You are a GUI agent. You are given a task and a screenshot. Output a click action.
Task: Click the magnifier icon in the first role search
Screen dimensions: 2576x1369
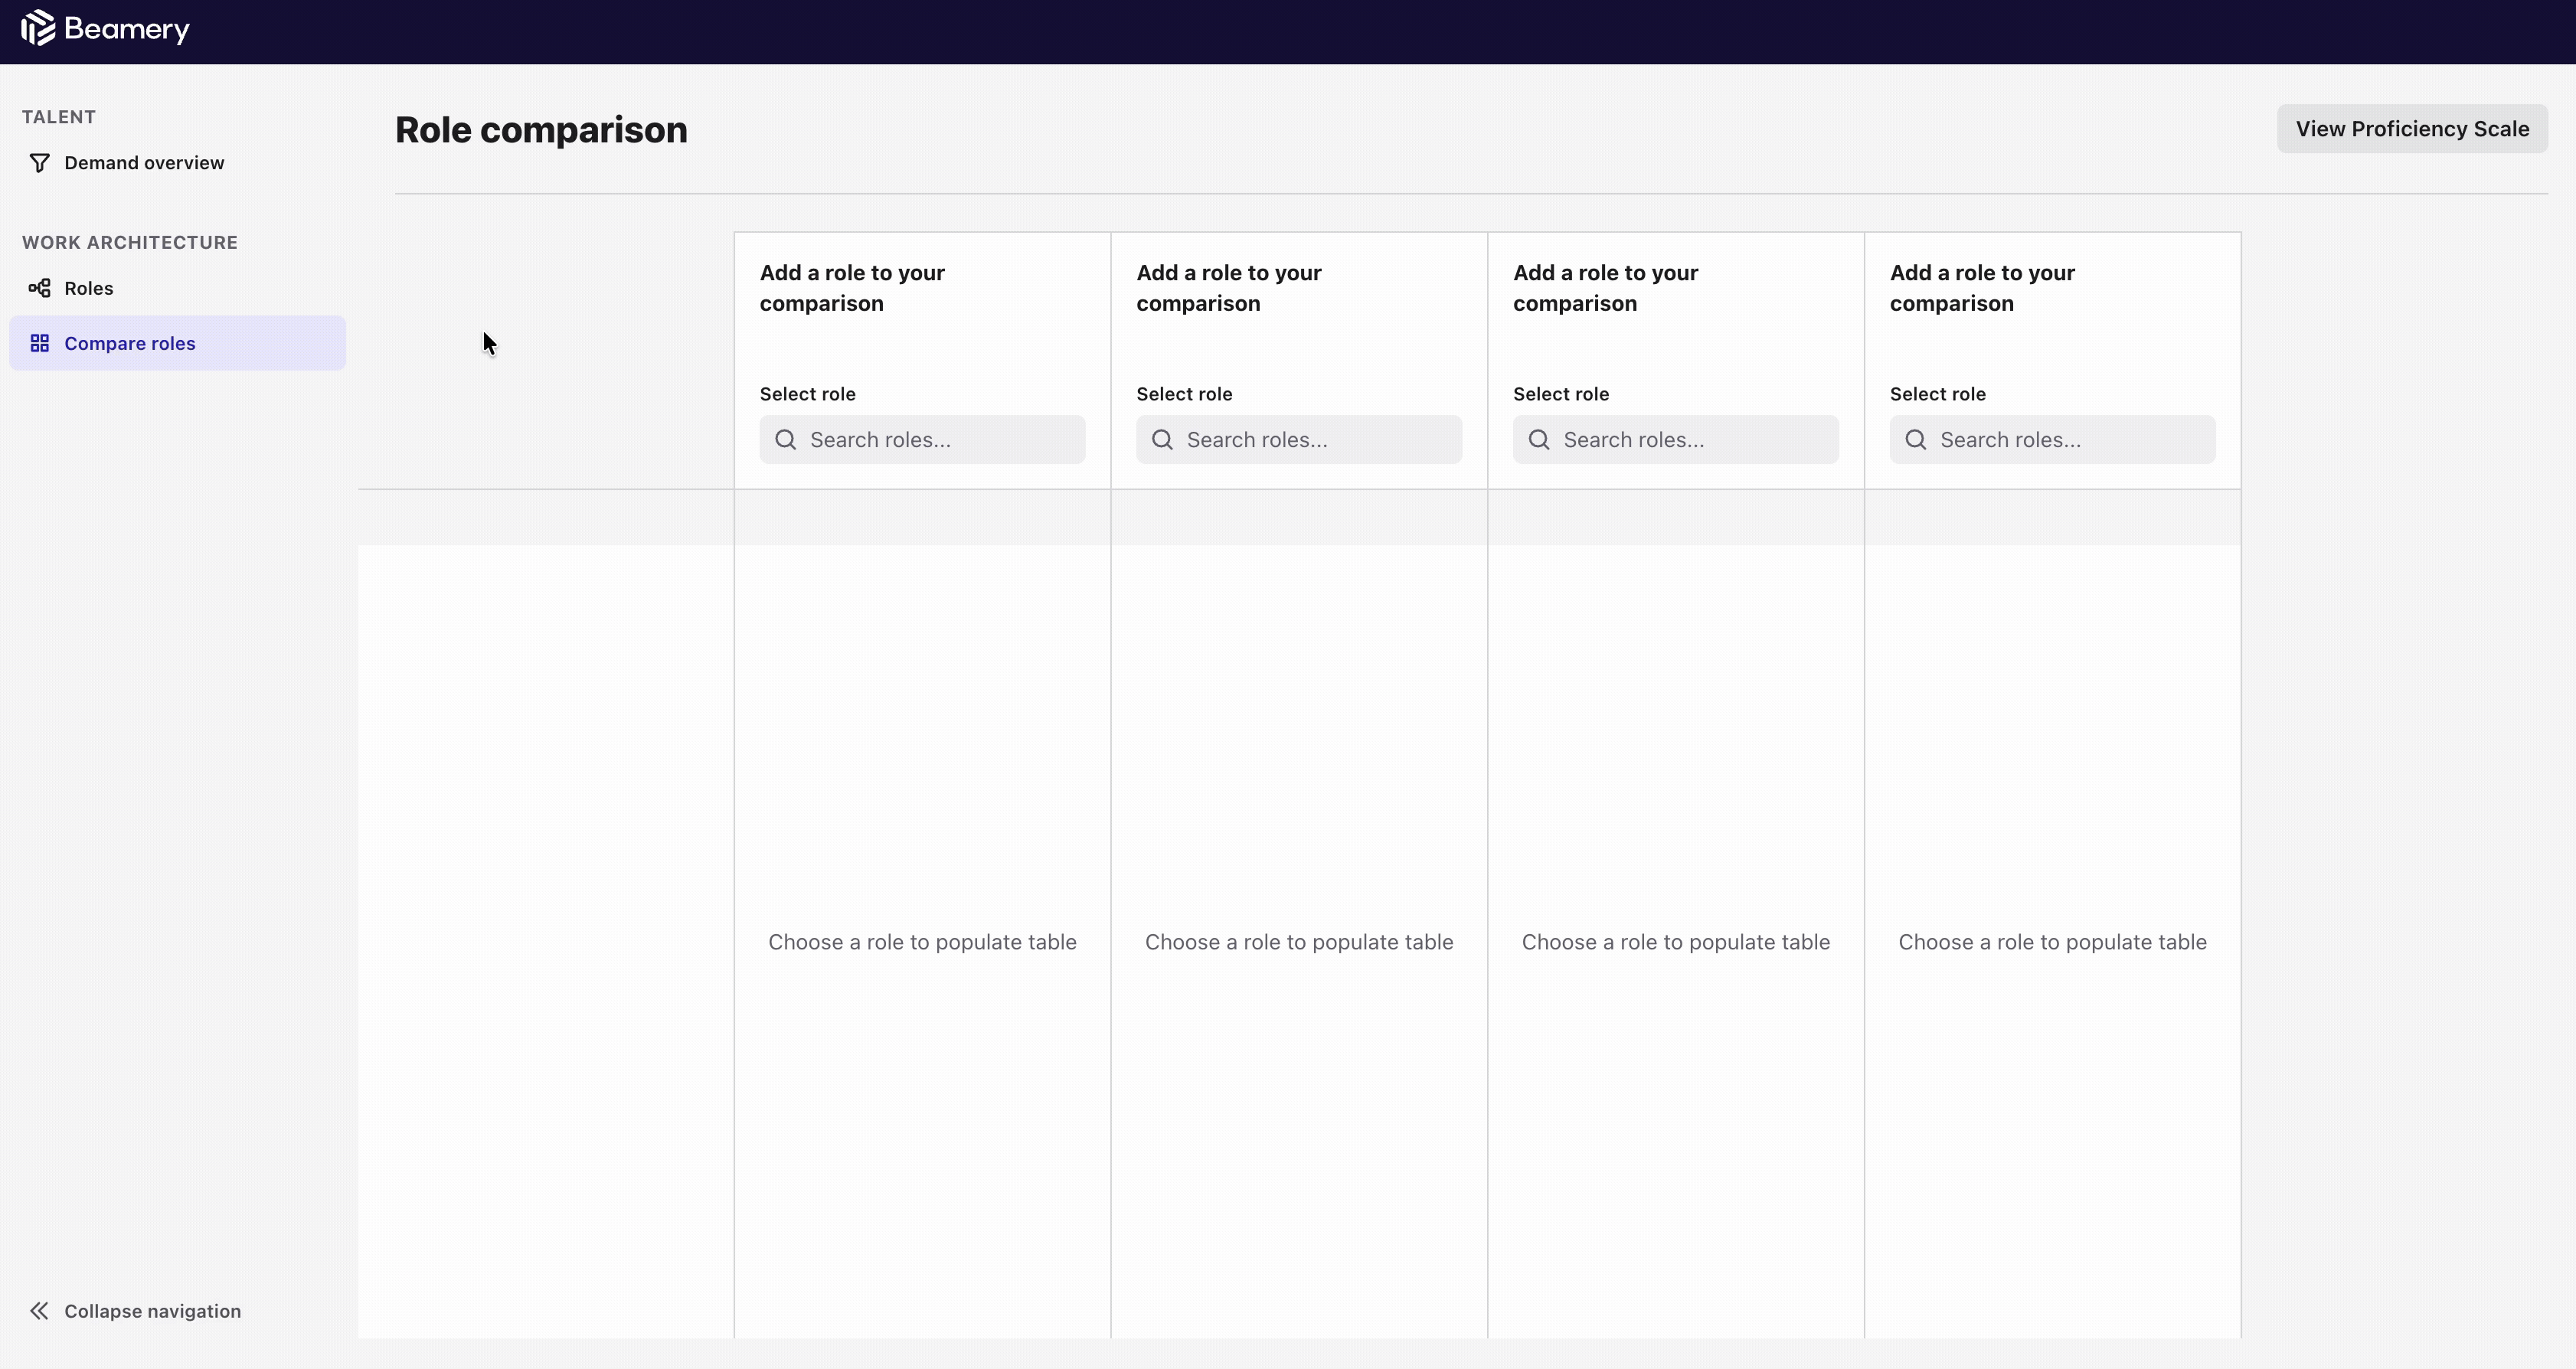click(x=786, y=440)
